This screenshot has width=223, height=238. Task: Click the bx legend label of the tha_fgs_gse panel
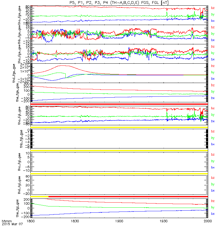[213, 21]
